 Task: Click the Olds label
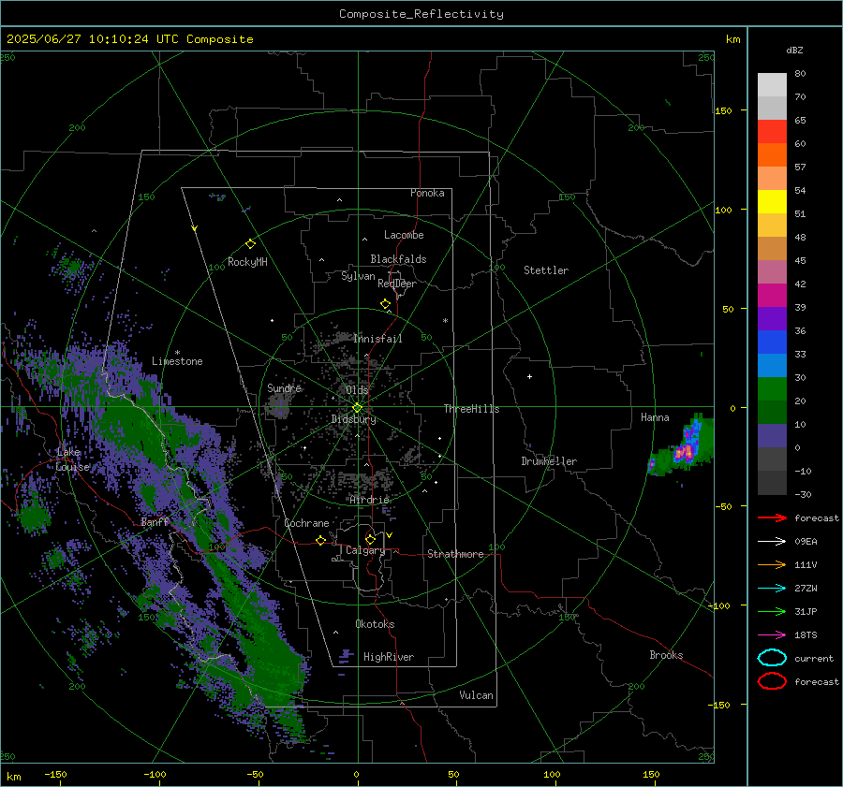[x=357, y=390]
